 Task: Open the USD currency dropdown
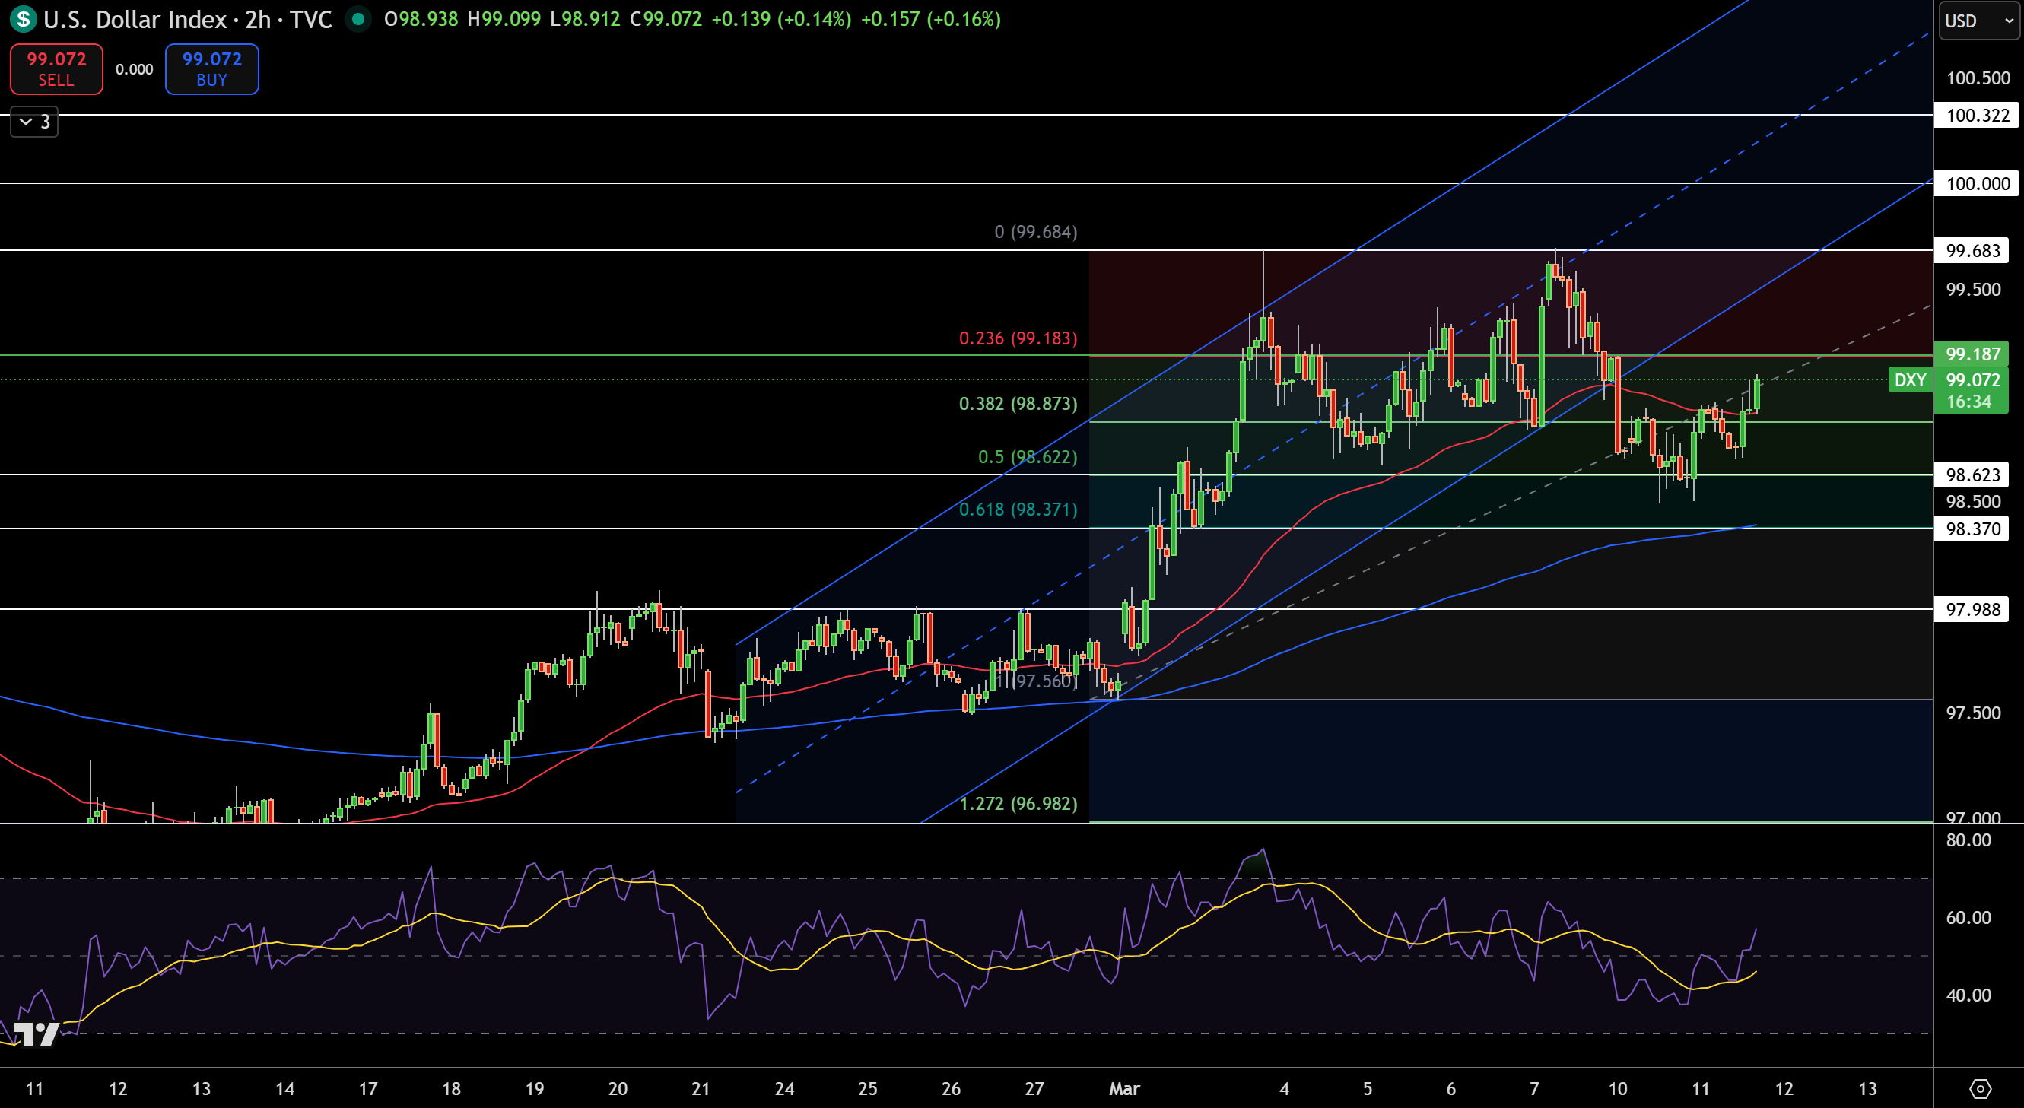point(1979,21)
